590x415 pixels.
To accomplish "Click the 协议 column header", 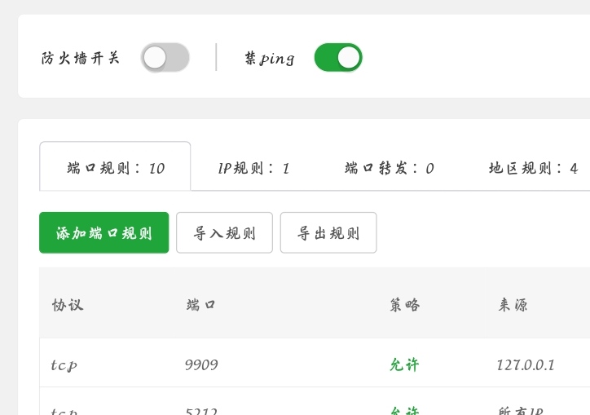I will pos(68,305).
